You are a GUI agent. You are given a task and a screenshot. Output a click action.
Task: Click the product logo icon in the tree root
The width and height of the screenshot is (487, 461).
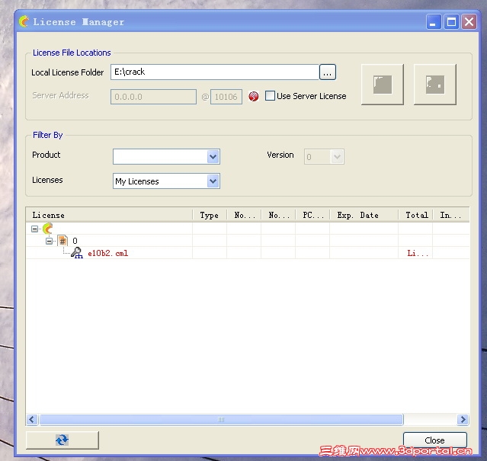point(47,229)
